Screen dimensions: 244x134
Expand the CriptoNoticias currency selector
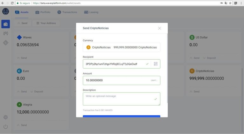(x=121, y=47)
